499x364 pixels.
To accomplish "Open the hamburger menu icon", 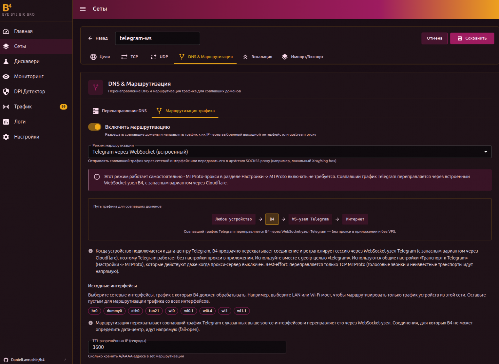I will [x=83, y=9].
